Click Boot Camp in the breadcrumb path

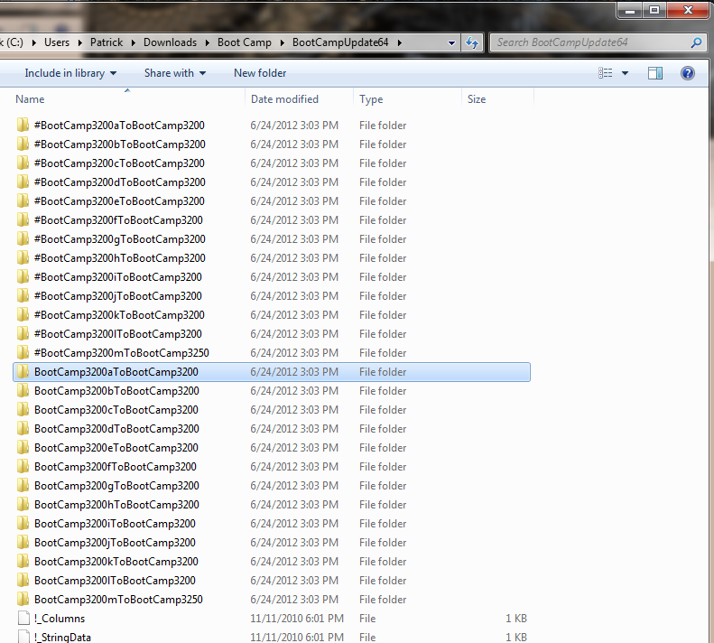tap(244, 42)
